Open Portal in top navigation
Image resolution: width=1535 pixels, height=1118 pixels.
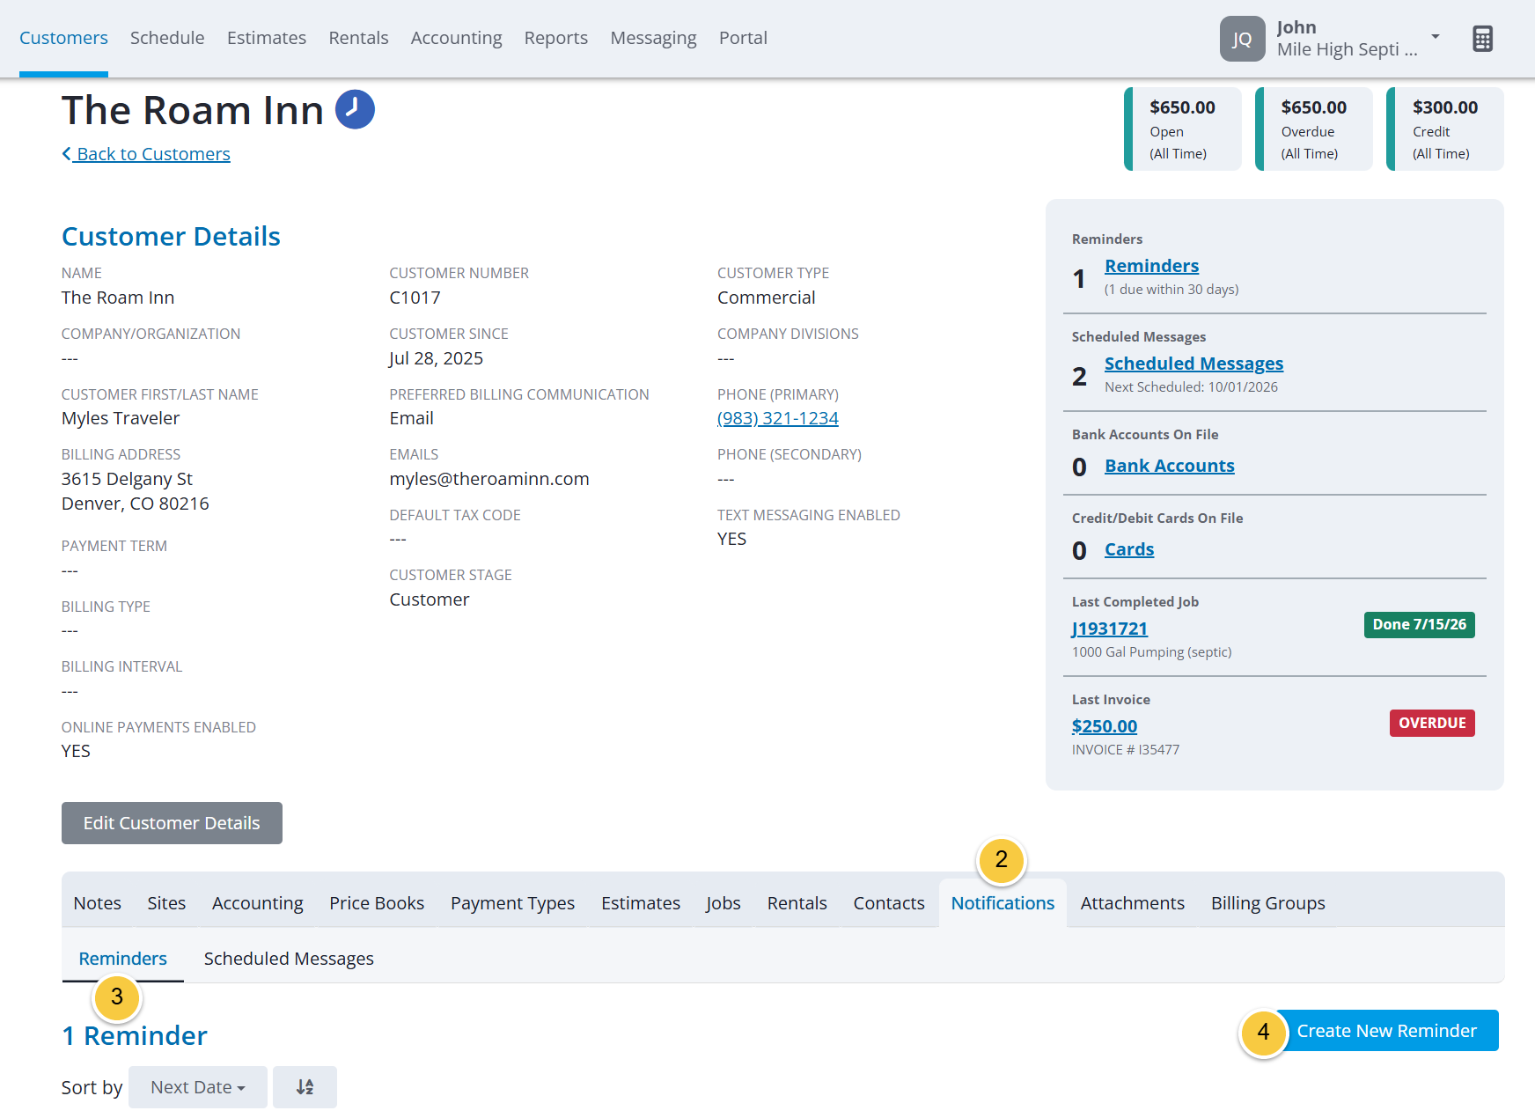pyautogui.click(x=743, y=38)
